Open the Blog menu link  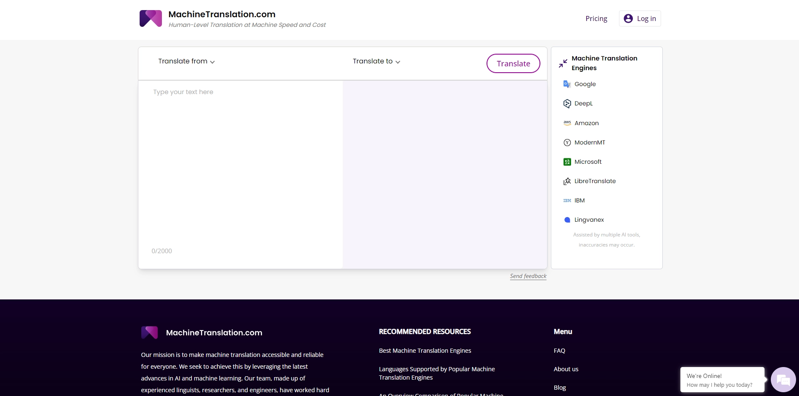click(560, 388)
